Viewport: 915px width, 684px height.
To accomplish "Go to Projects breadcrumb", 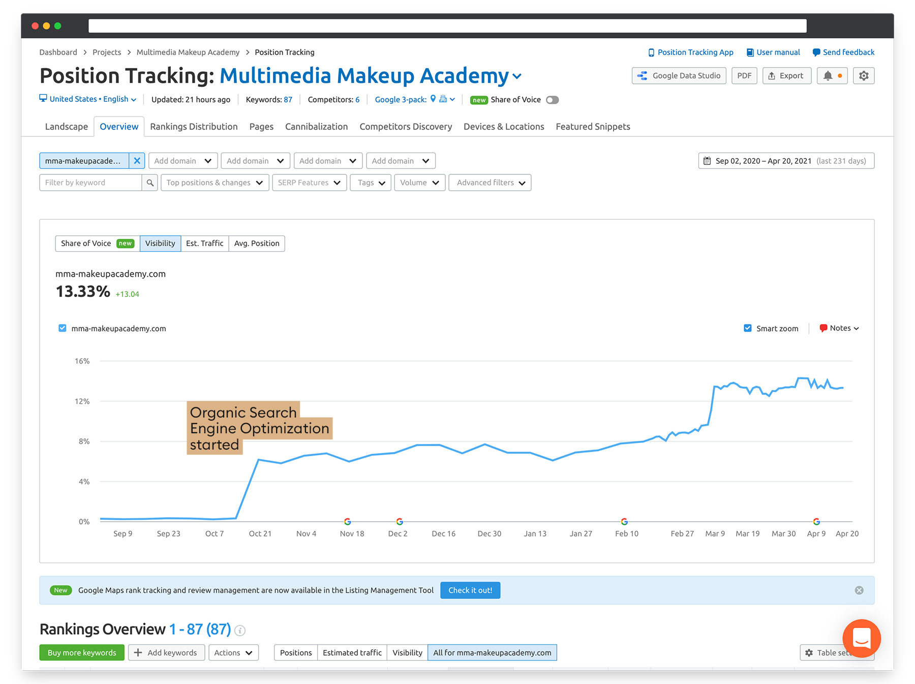I will tap(107, 52).
